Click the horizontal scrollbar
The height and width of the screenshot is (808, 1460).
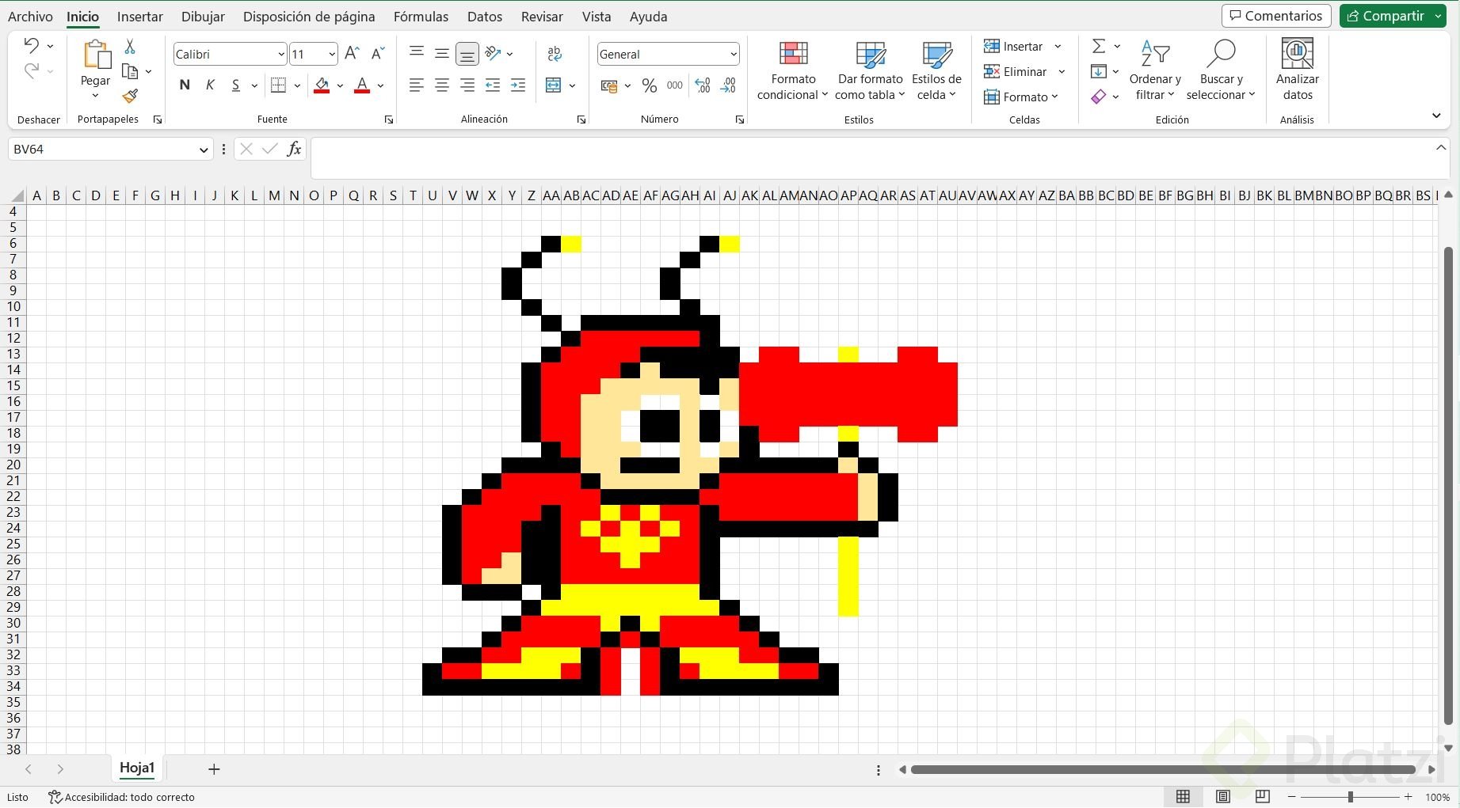tap(1163, 769)
